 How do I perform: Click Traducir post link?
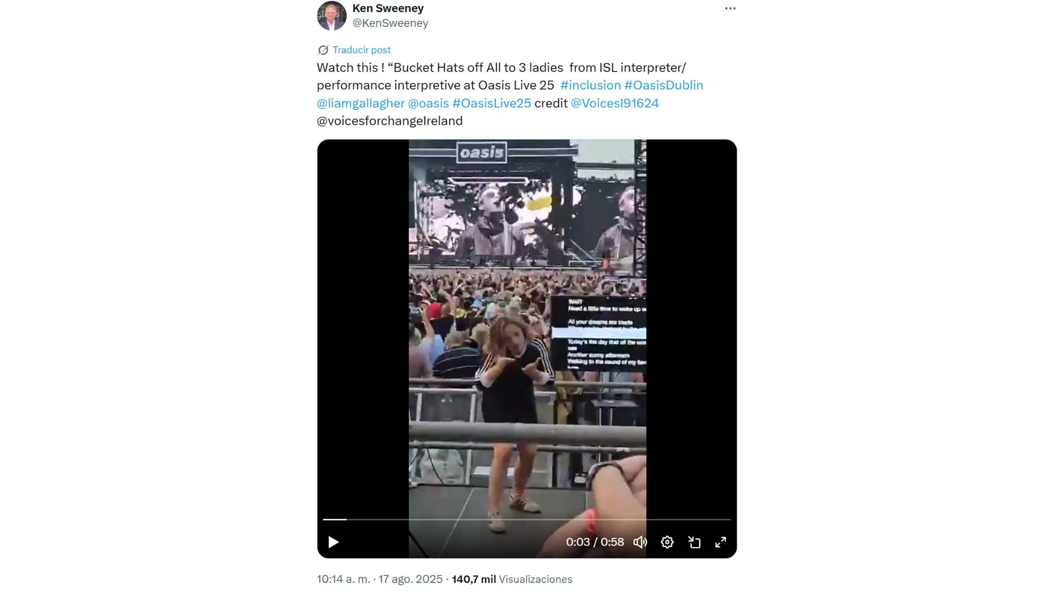pyautogui.click(x=362, y=50)
